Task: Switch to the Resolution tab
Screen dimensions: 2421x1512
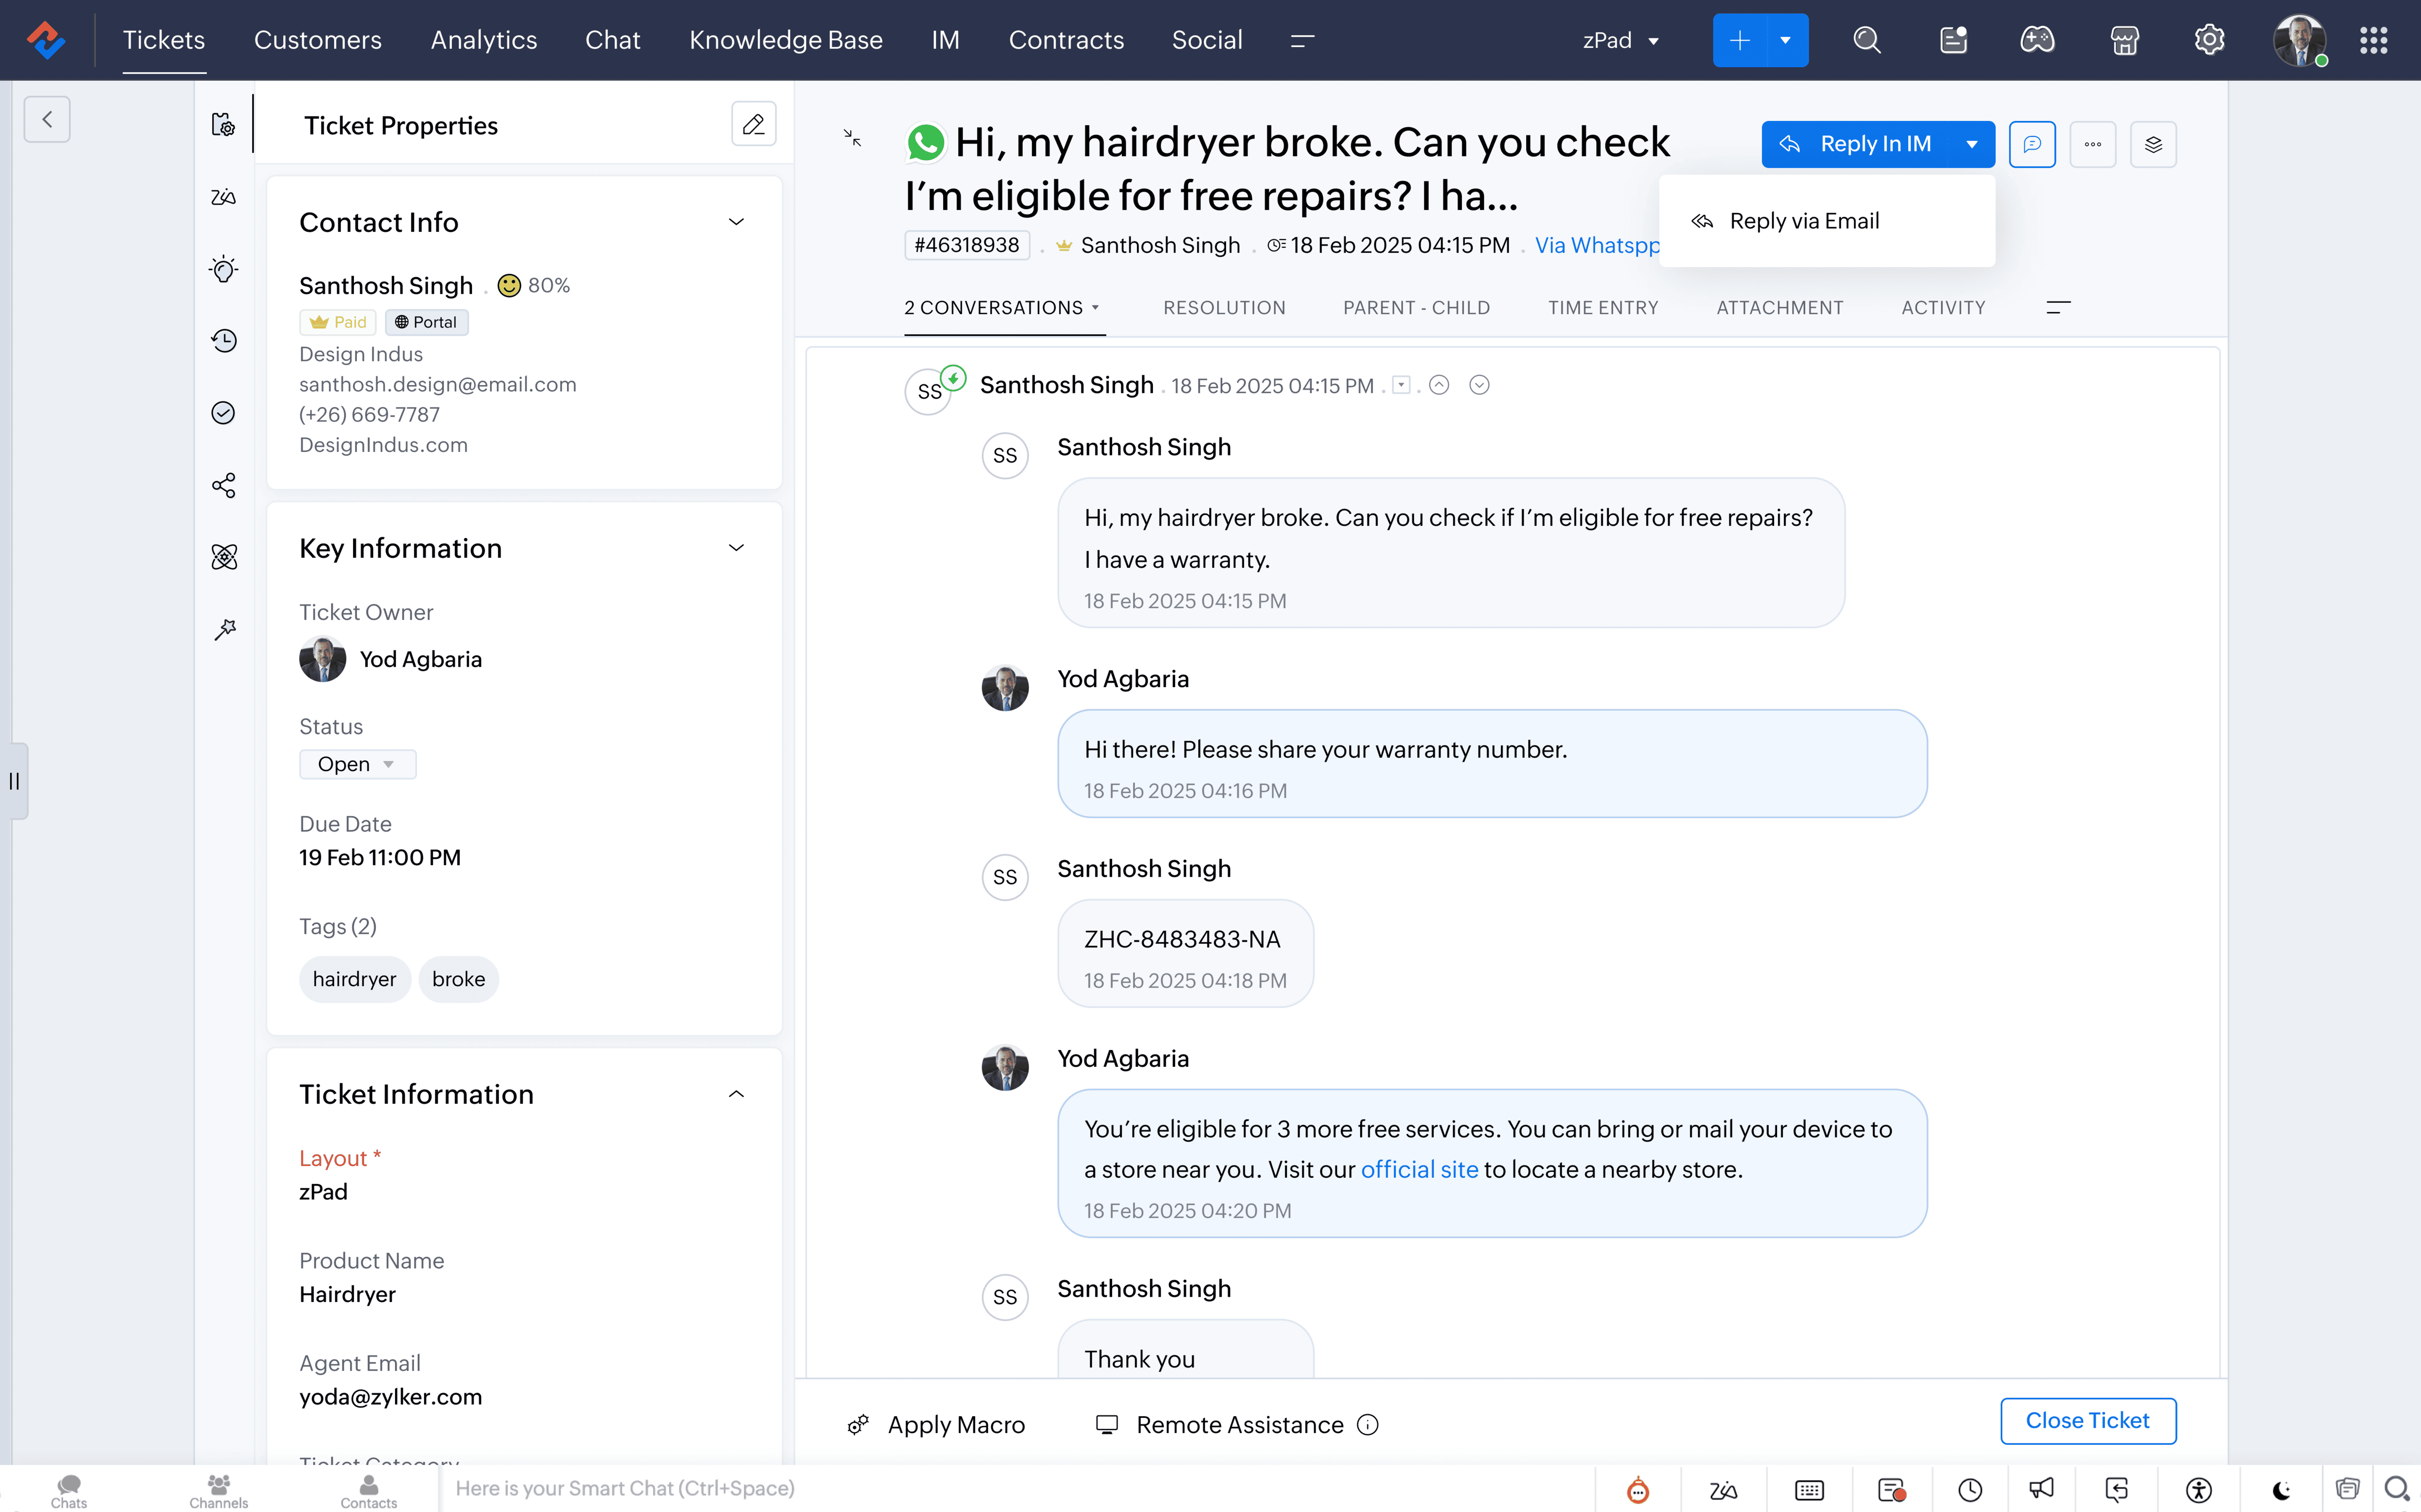Action: click(1225, 308)
